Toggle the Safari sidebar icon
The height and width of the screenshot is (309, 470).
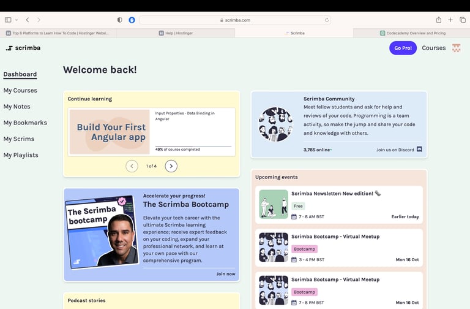(x=8, y=20)
